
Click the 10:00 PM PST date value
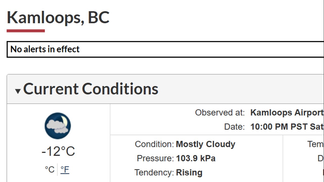tap(287, 127)
